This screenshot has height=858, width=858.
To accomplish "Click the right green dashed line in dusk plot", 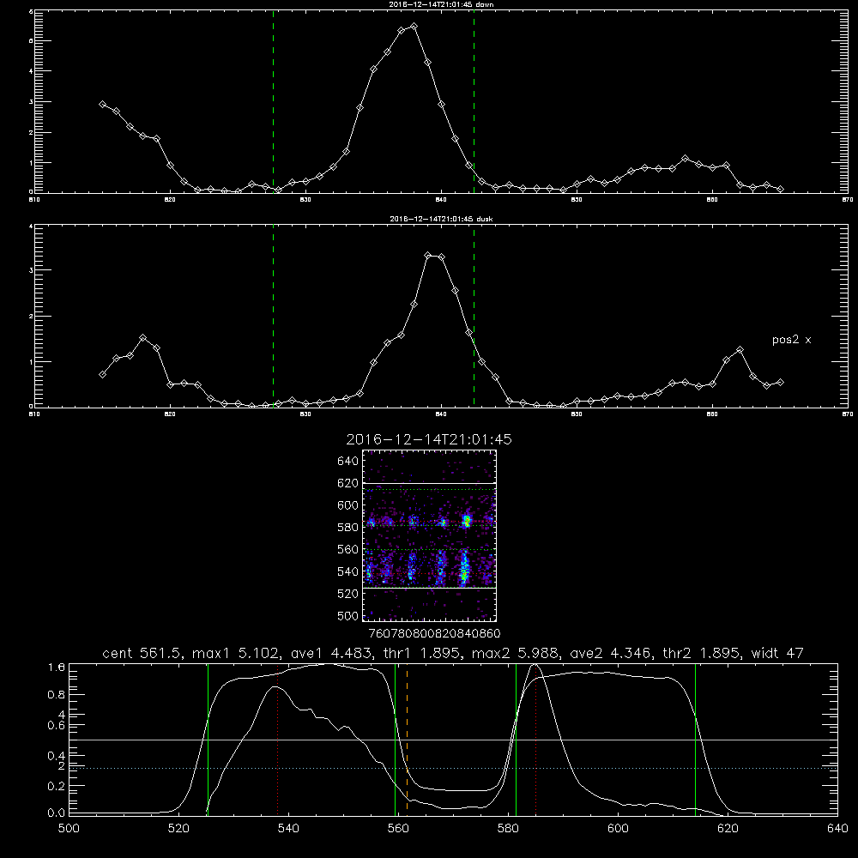I will coord(474,316).
